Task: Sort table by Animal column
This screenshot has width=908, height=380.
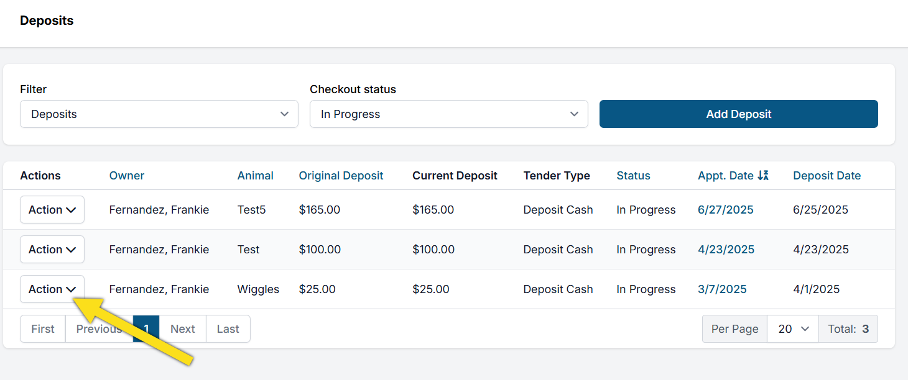Action: coord(255,176)
